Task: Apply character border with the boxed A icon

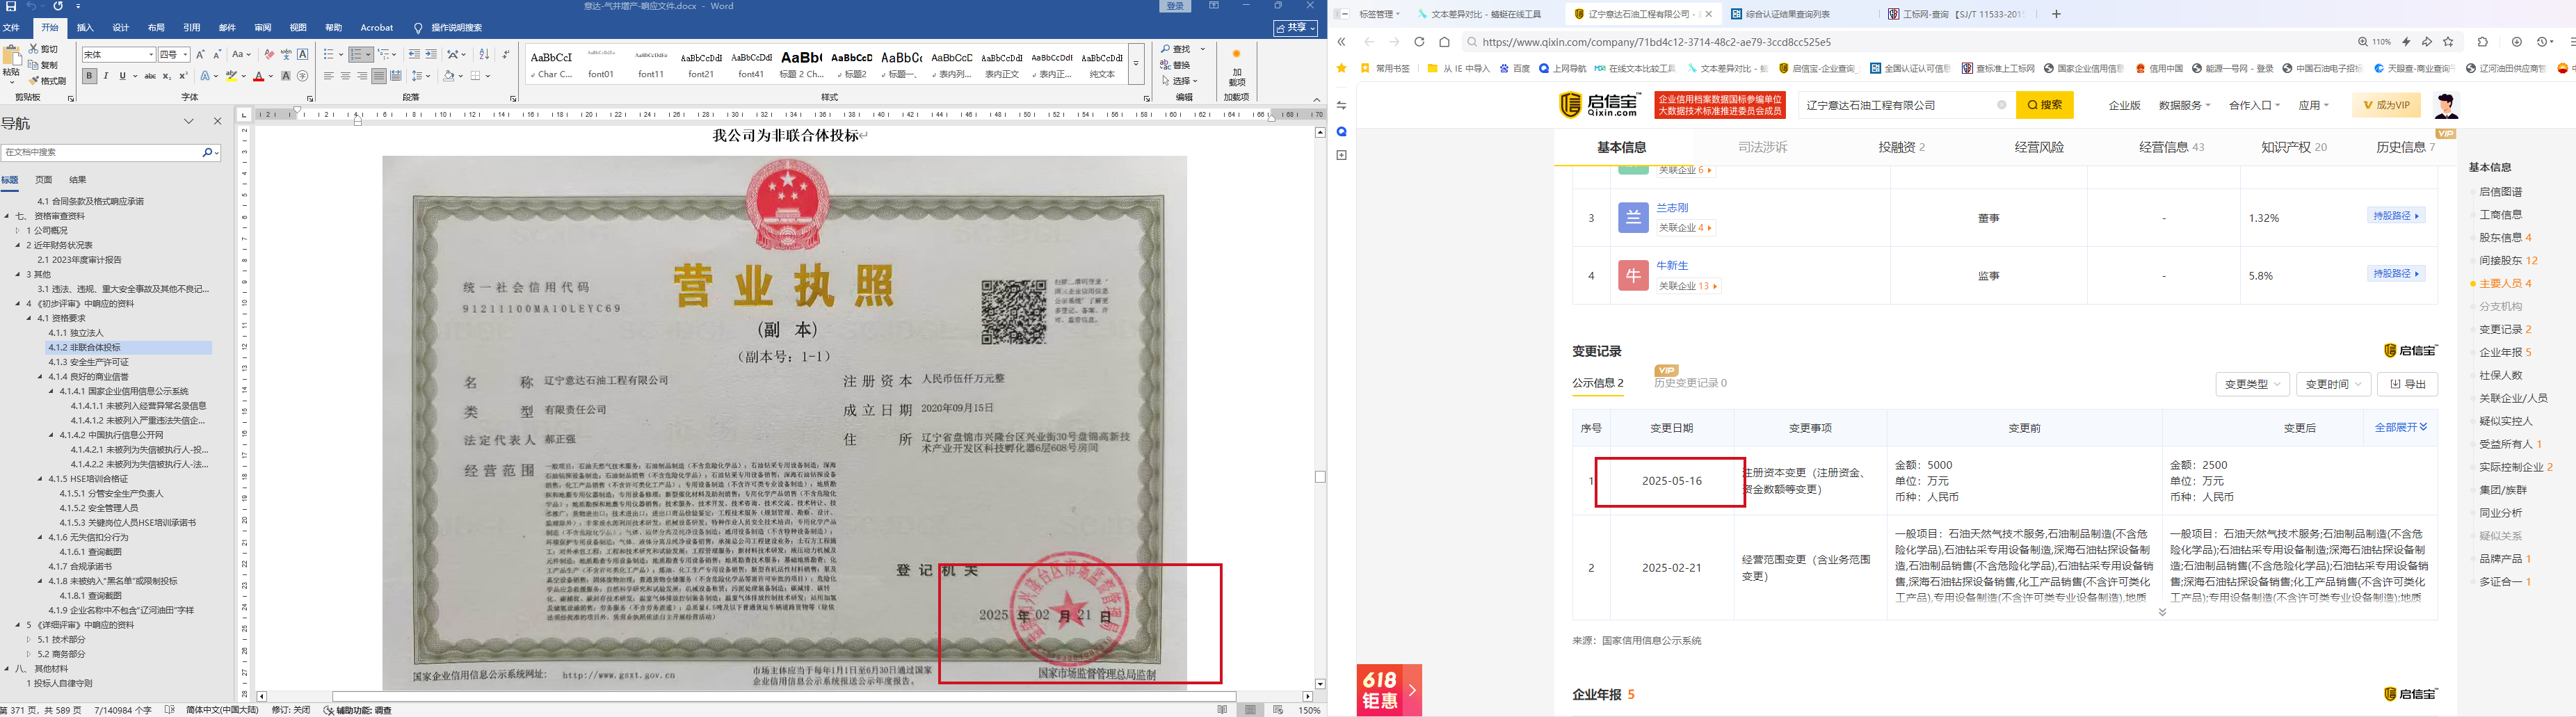Action: pos(303,55)
